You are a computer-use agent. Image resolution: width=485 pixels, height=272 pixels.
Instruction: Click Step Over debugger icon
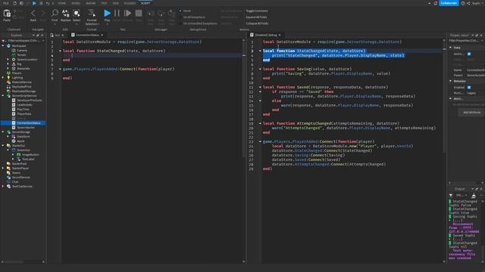tap(161, 14)
